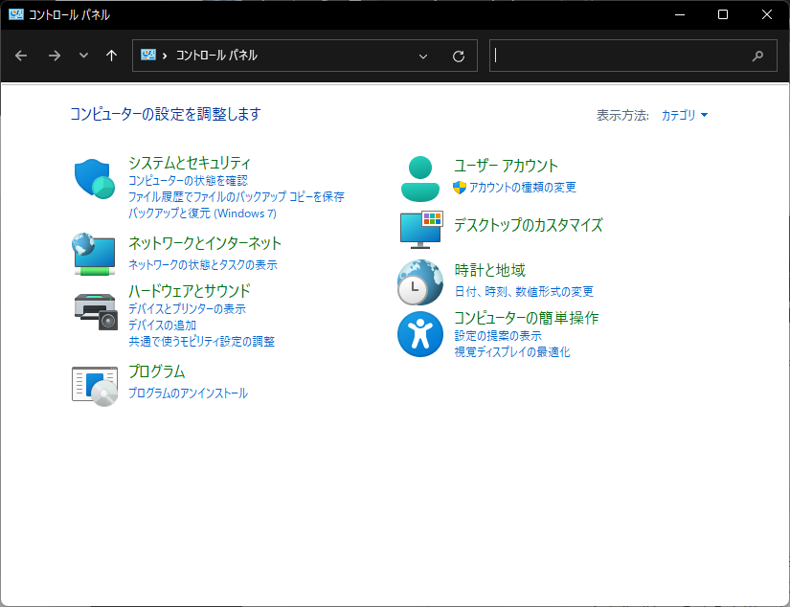Open デバイスとプリンターの表示 link

tap(188, 308)
